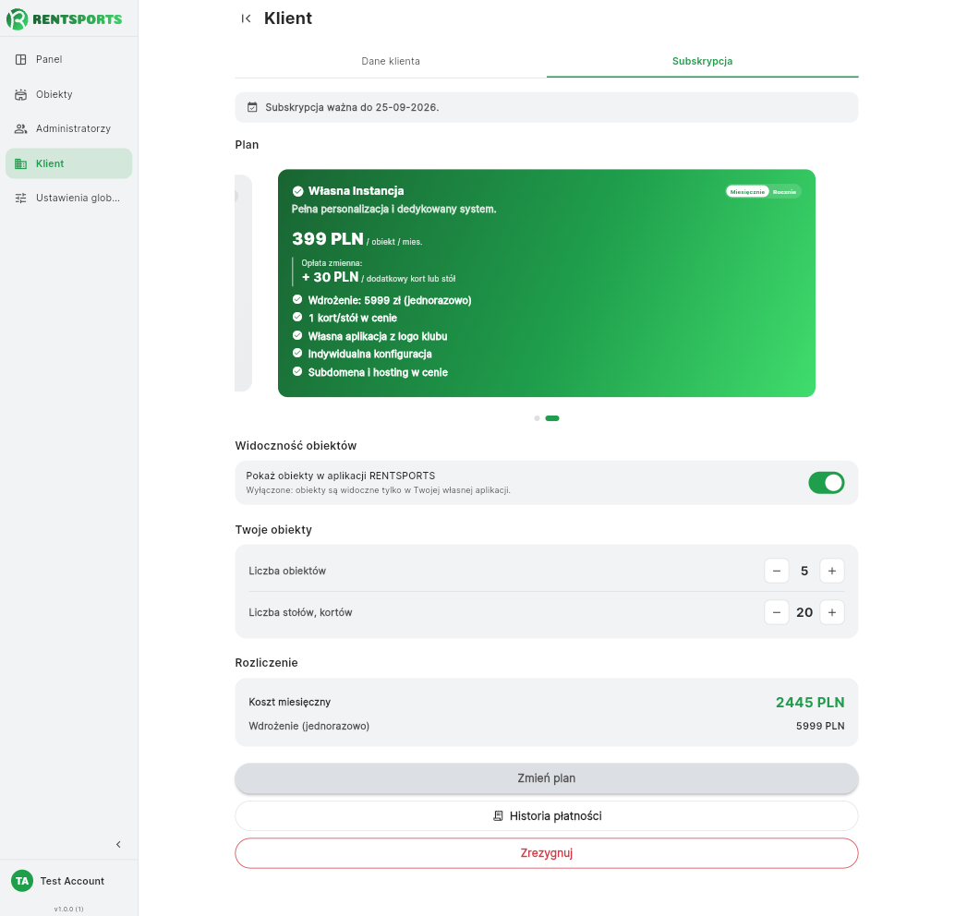Increase Liczba obiektów with plus button
The image size is (955, 916).
[x=832, y=571]
